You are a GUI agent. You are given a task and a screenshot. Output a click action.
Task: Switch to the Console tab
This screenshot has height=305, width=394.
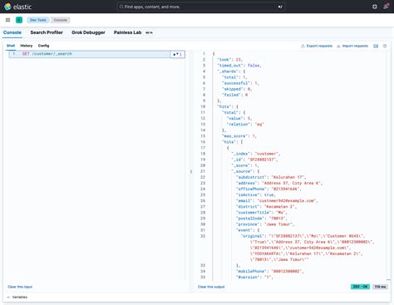click(12, 32)
